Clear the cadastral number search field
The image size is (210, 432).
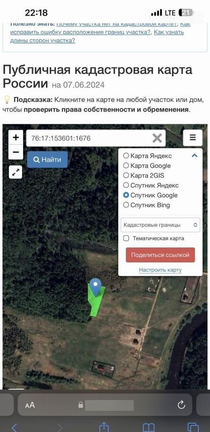(x=157, y=138)
